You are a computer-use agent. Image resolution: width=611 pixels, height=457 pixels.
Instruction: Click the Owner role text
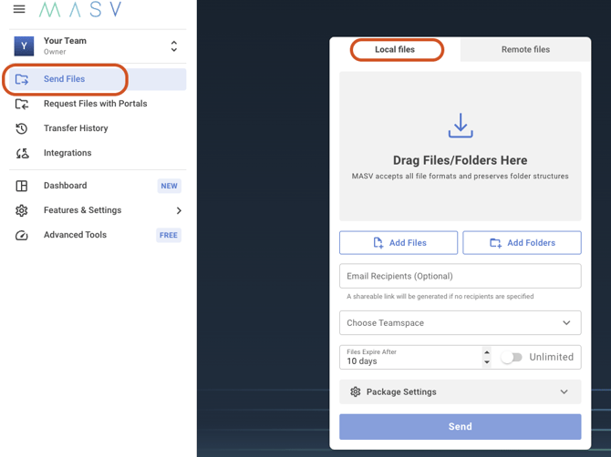pos(55,52)
